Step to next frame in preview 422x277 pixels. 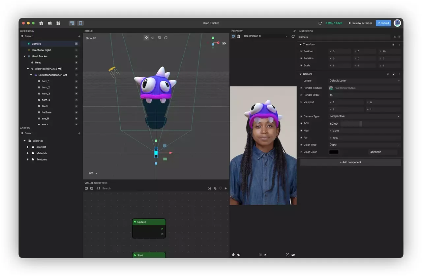point(266,255)
